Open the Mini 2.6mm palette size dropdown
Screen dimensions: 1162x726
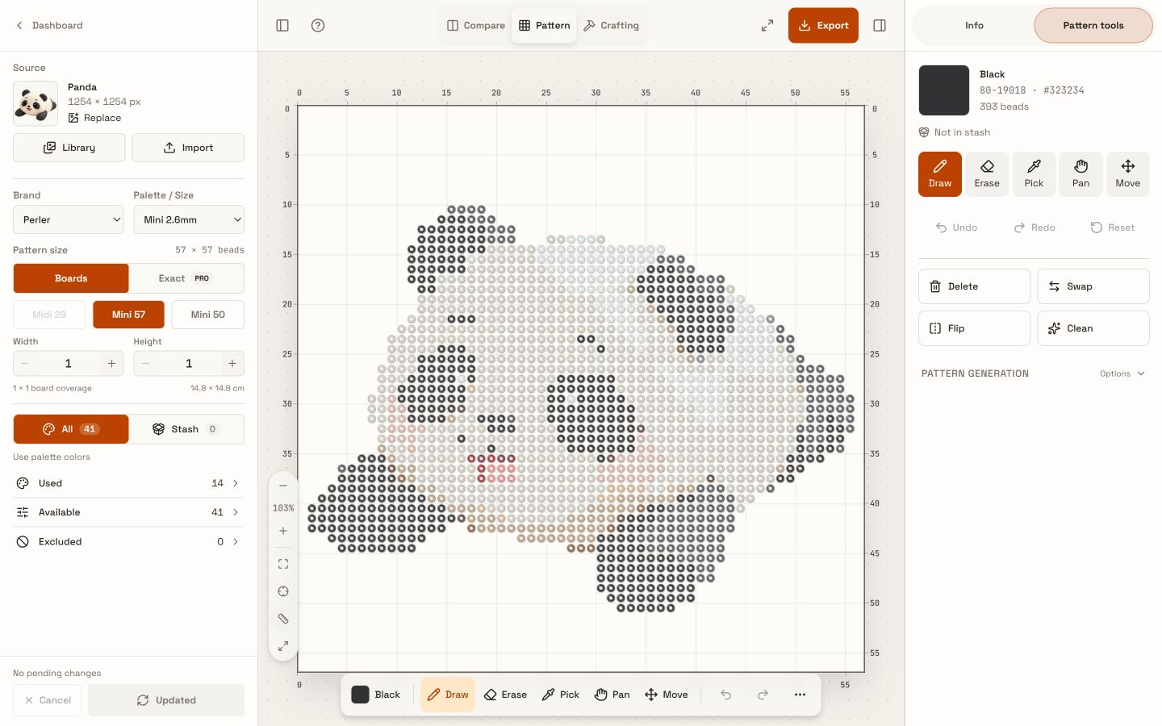click(x=189, y=219)
